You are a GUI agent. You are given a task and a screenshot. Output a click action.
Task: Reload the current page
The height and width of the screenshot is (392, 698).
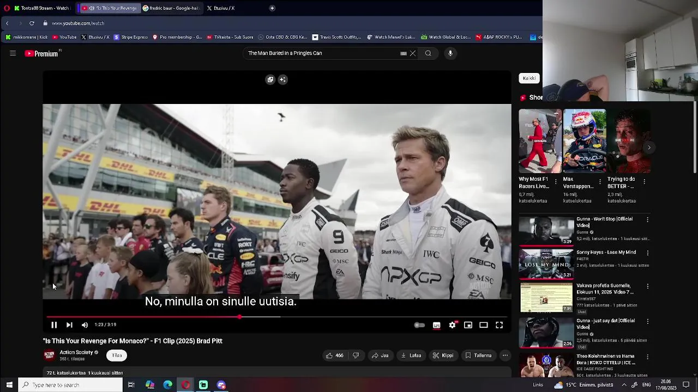(x=32, y=23)
